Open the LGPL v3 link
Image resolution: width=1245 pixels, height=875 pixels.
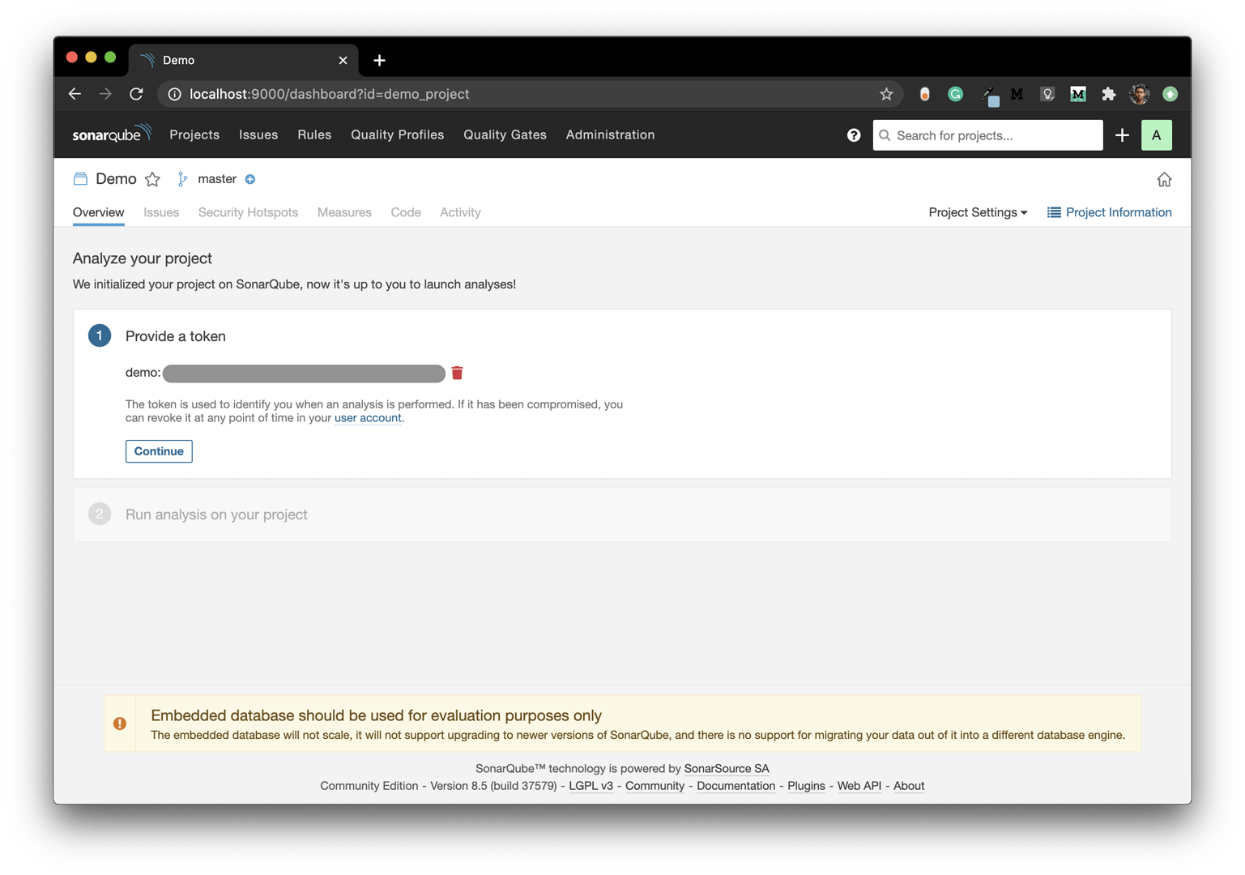(x=591, y=786)
